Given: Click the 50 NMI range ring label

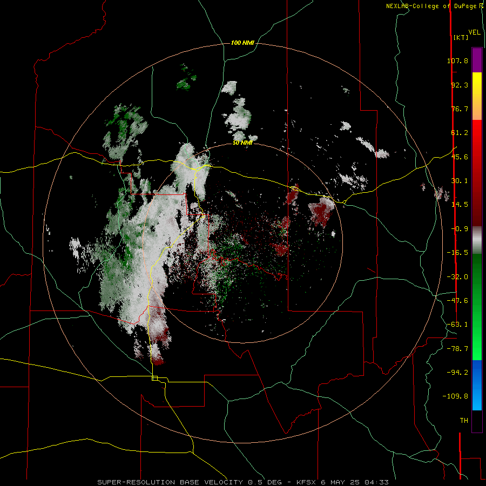Looking at the screenshot, I should [242, 143].
